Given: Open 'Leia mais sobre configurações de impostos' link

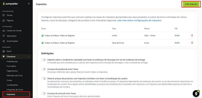Looking at the screenshot, I should (x=139, y=20).
